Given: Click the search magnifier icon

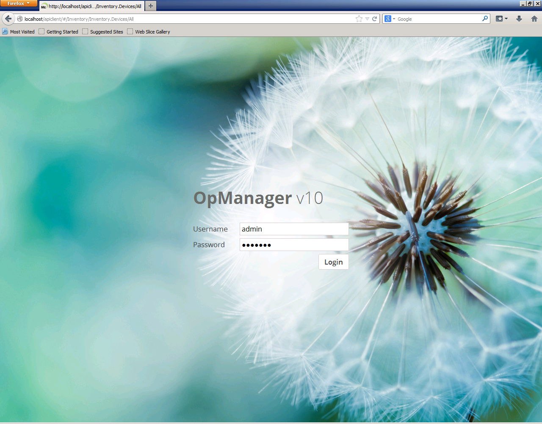Looking at the screenshot, I should coord(485,19).
